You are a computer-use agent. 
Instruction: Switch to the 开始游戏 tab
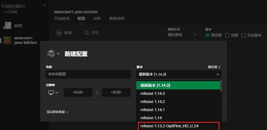[x=62, y=18]
